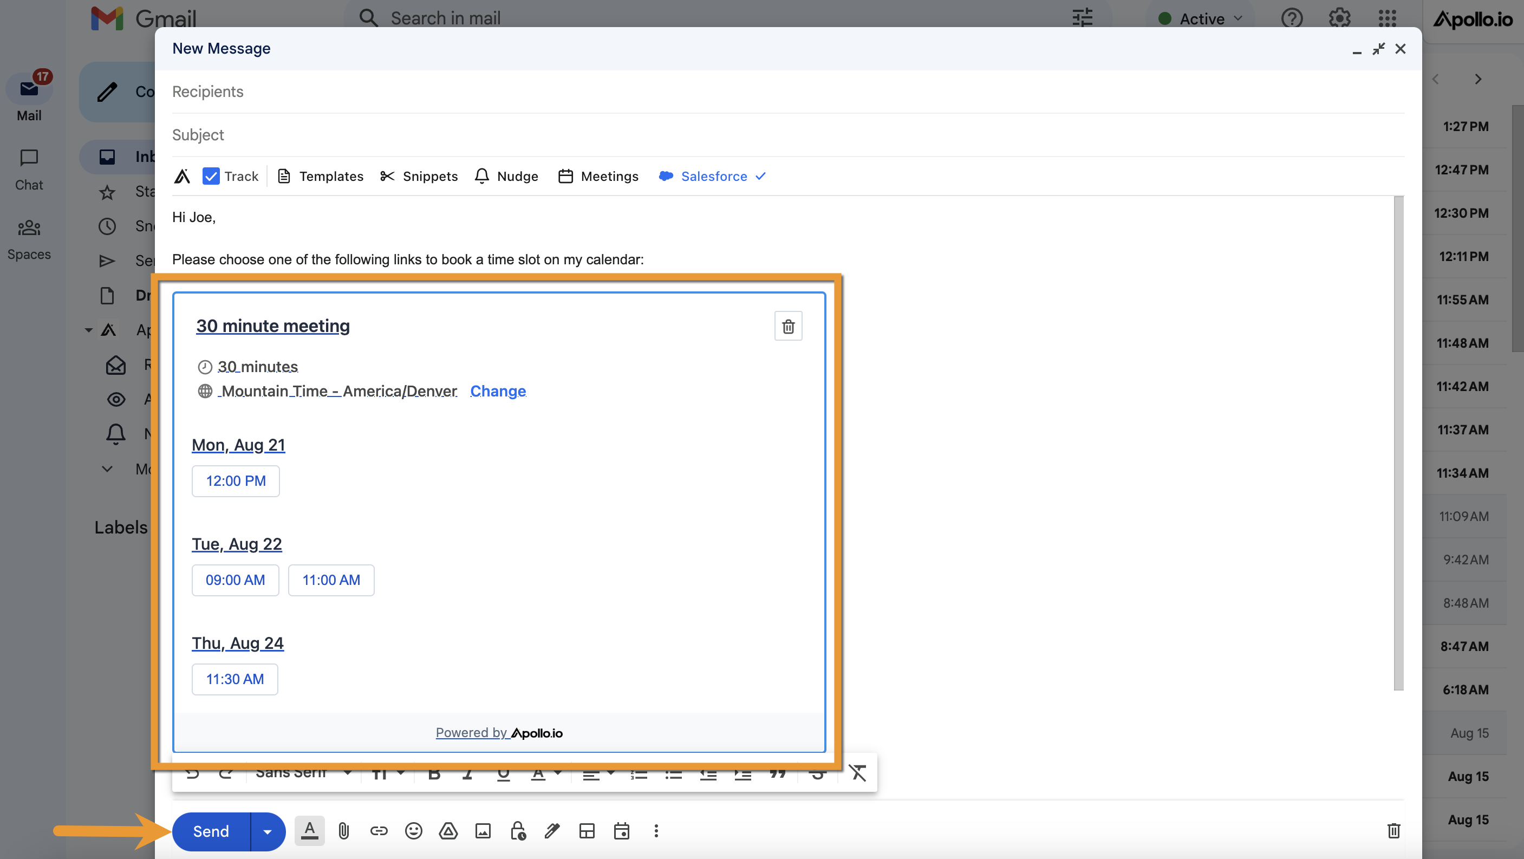Image resolution: width=1524 pixels, height=859 pixels.
Task: Select the 12:00 PM slot on Mon, Aug 21
Action: [x=236, y=481]
